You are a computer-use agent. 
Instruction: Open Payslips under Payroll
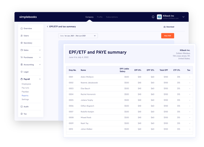click(x=26, y=92)
